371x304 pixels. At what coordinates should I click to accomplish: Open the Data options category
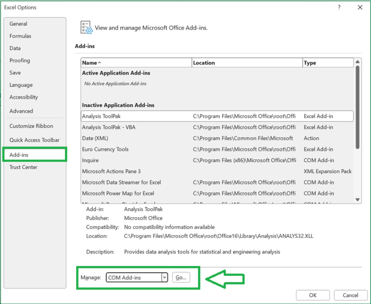pos(15,48)
